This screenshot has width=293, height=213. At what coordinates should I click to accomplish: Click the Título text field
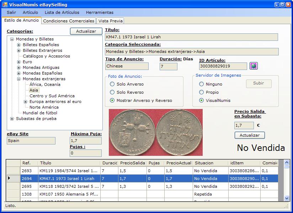tap(191, 37)
